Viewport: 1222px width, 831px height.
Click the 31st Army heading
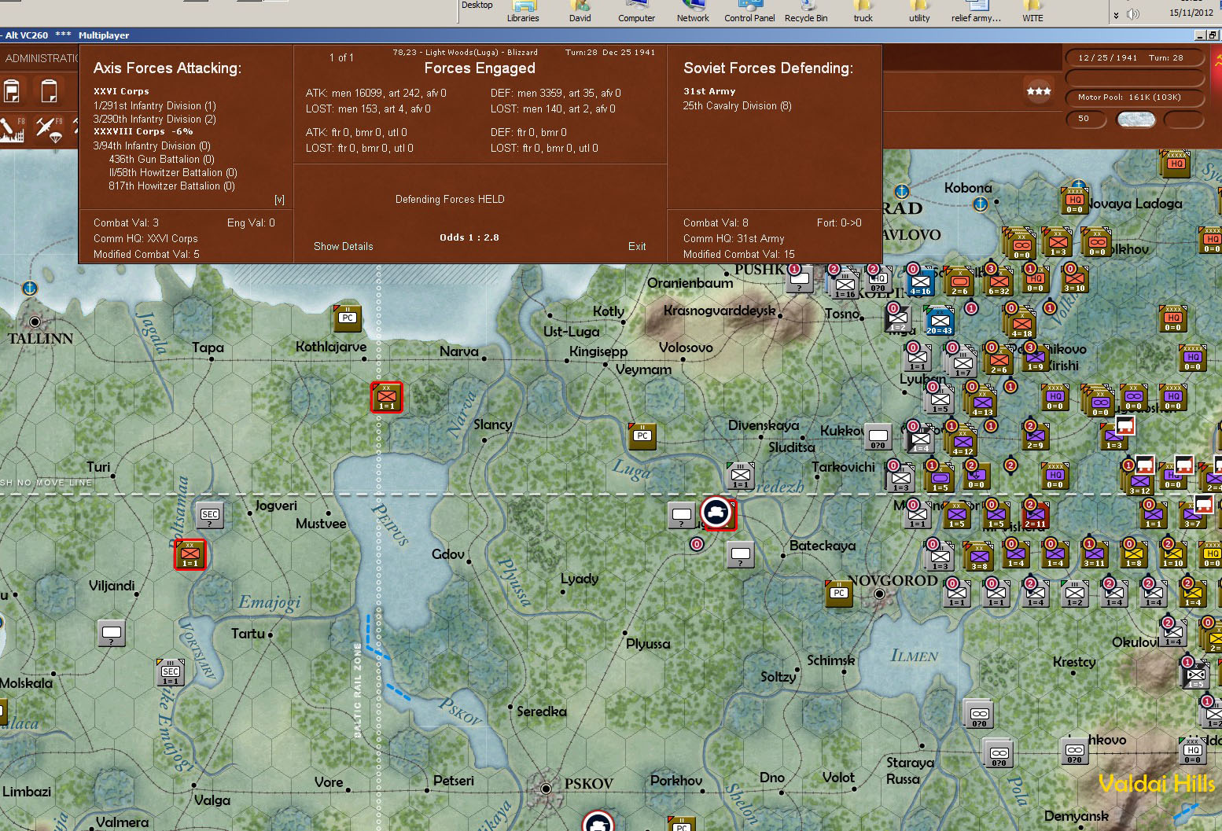click(709, 91)
